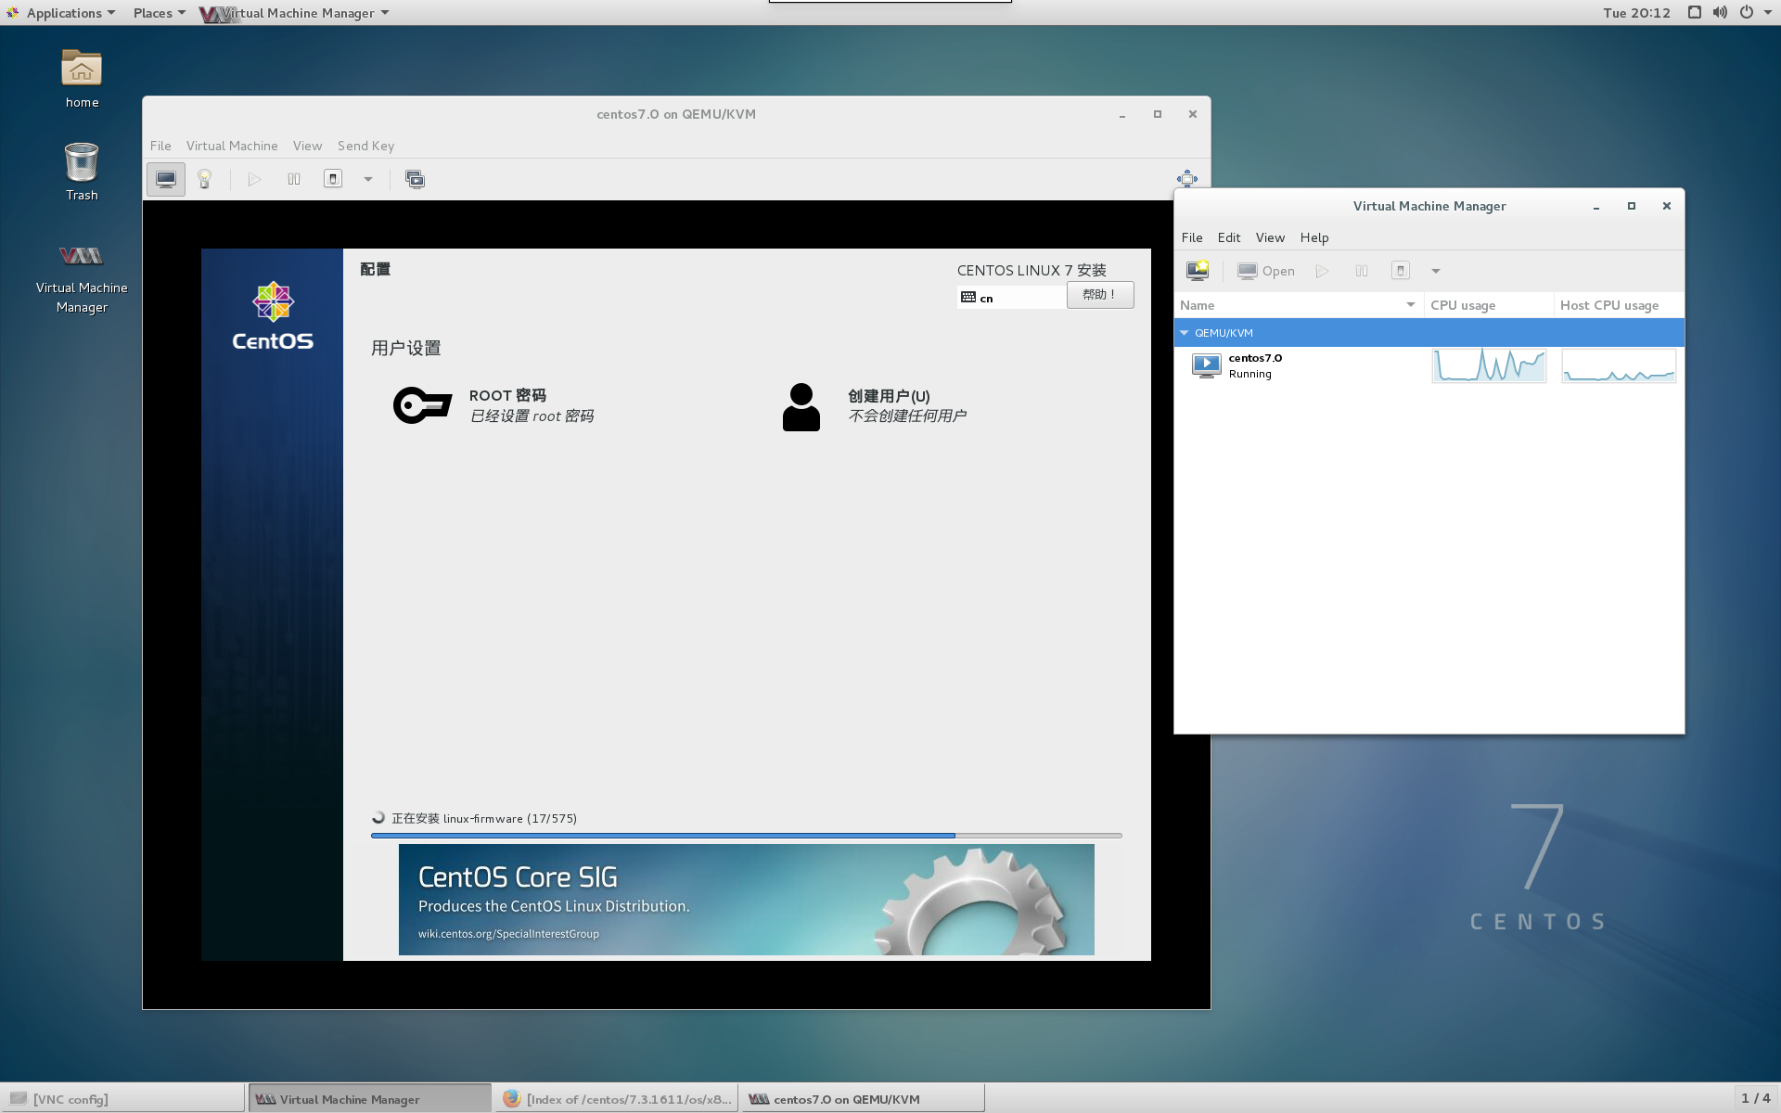Image resolution: width=1781 pixels, height=1113 pixels.
Task: Click the 用户设置 section heading
Action: [406, 348]
